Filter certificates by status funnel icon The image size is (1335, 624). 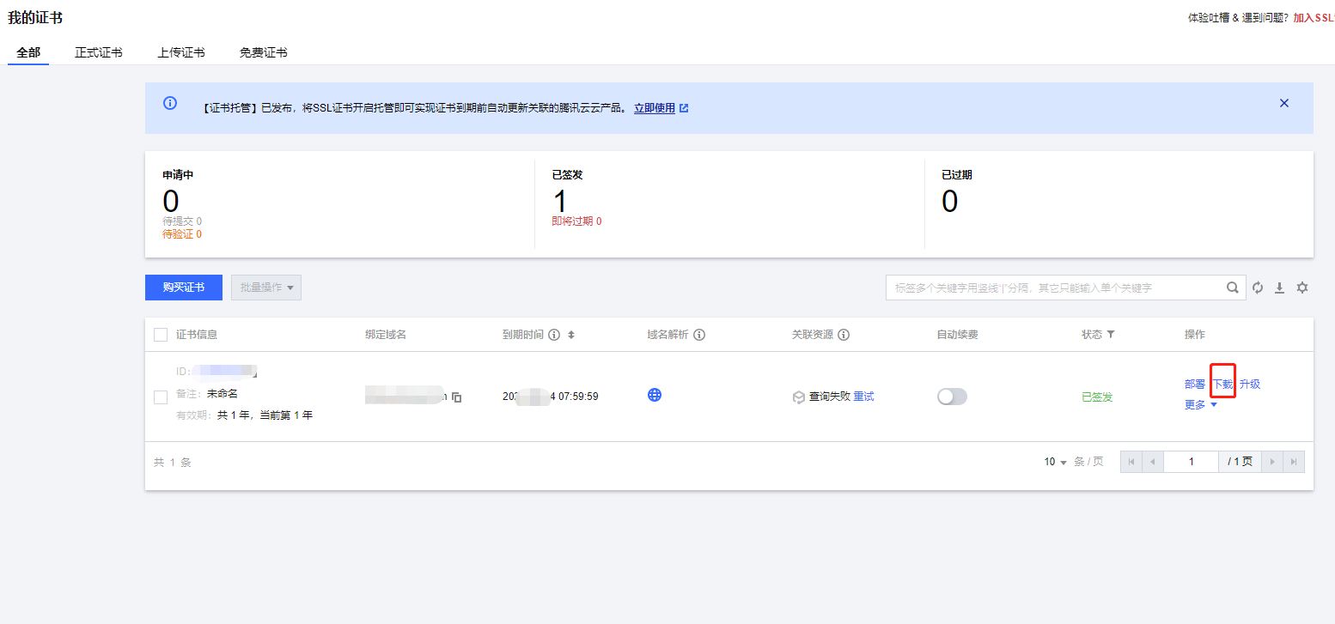tap(1111, 335)
